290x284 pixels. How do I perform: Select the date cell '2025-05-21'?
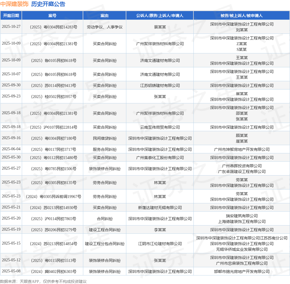(11, 207)
